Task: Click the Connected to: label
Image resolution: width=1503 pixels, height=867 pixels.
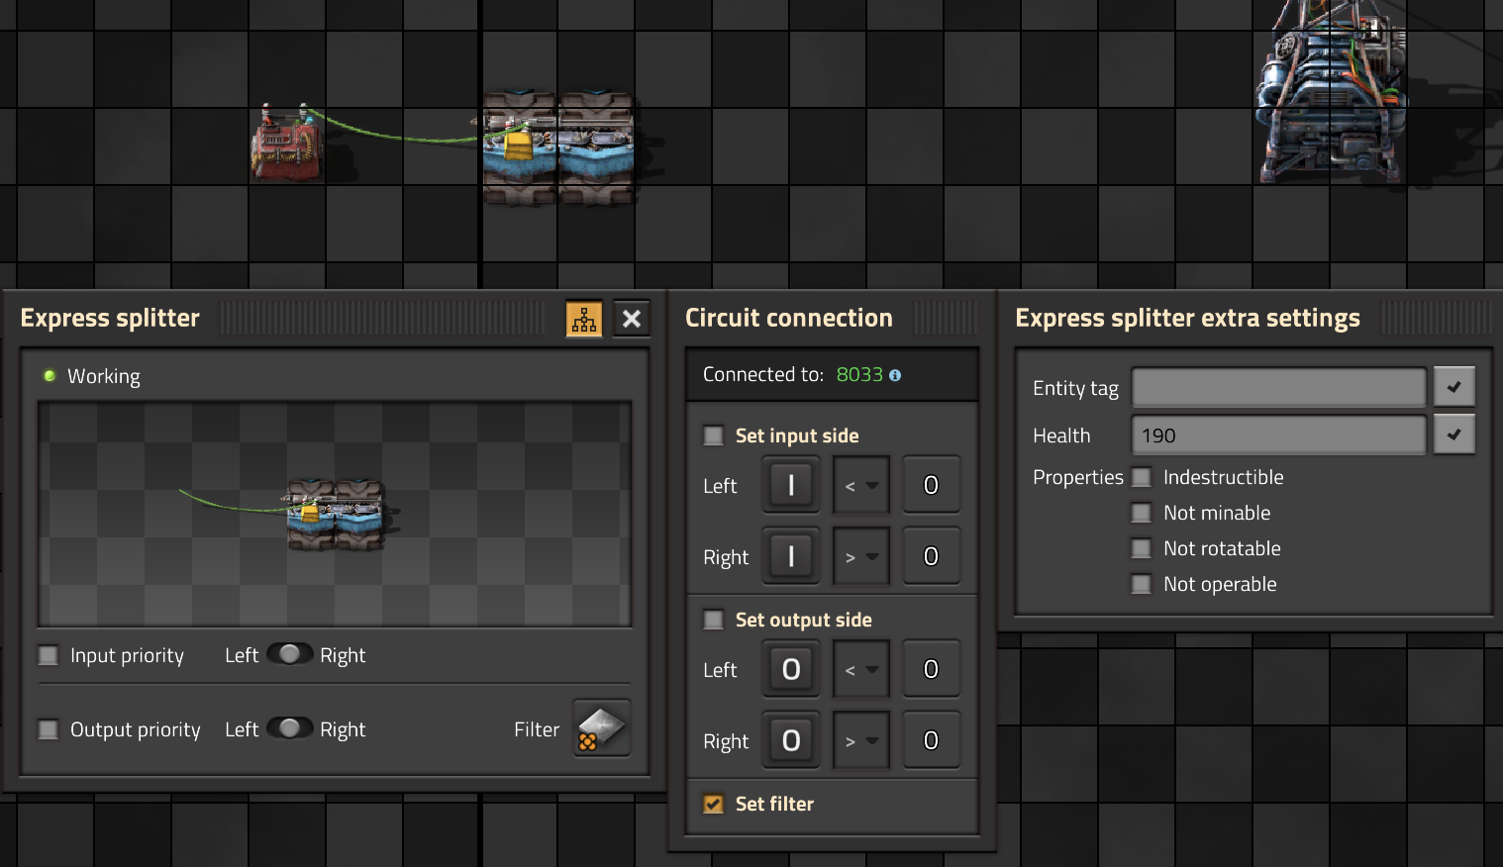Action: 763,374
